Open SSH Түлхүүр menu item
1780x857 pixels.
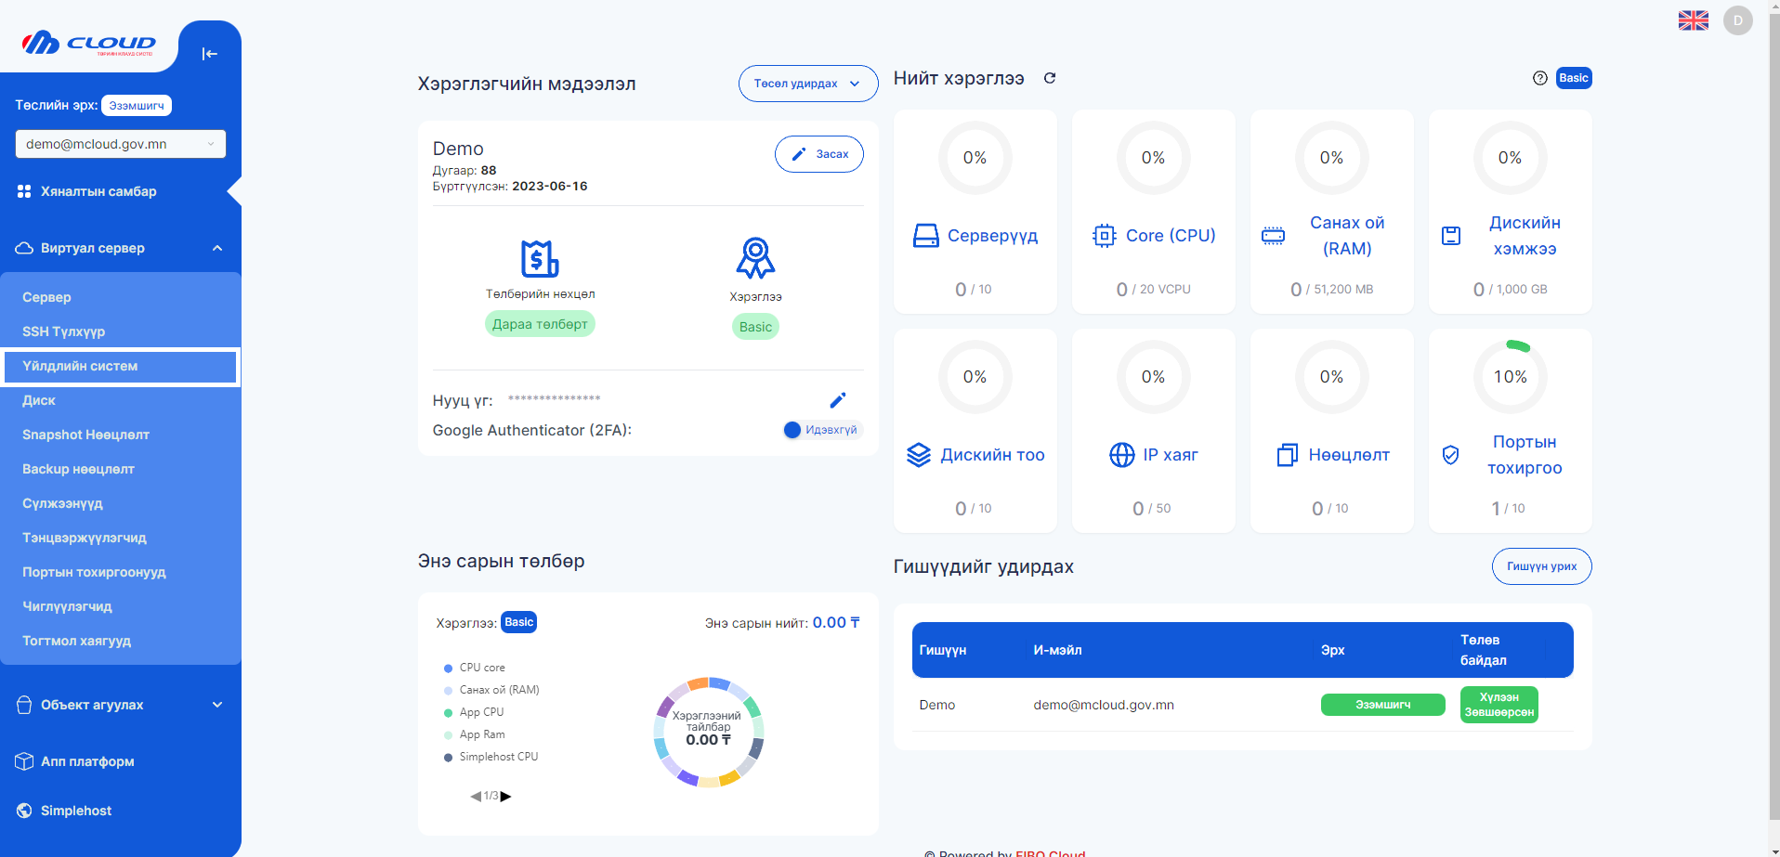point(63,331)
